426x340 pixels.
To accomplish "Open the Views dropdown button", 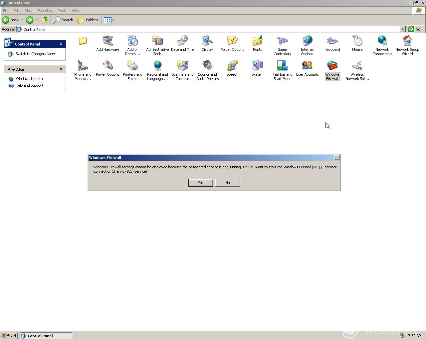I will click(x=109, y=20).
